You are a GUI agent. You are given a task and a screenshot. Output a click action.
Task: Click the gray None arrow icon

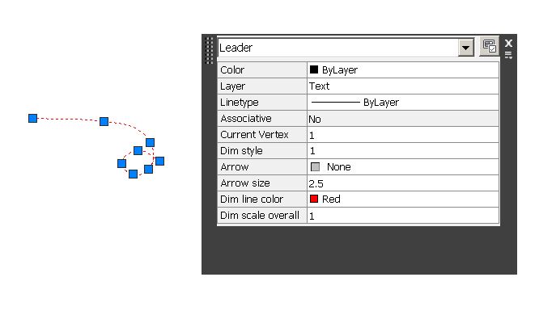[x=315, y=166]
